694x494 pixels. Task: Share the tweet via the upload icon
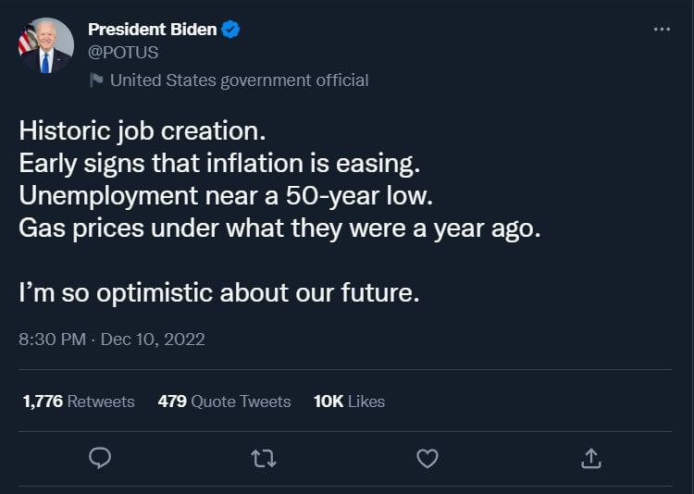[x=591, y=457]
